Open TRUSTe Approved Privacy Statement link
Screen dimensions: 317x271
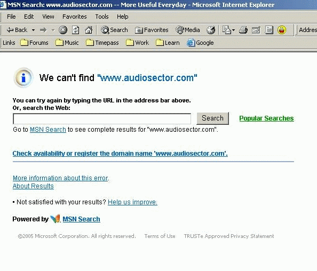[229, 236]
